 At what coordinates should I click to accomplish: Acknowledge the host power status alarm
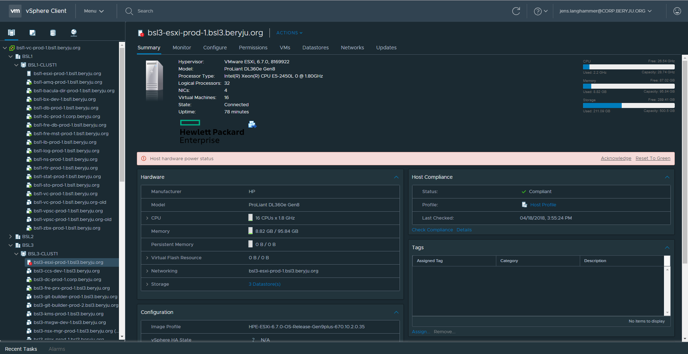(616, 158)
